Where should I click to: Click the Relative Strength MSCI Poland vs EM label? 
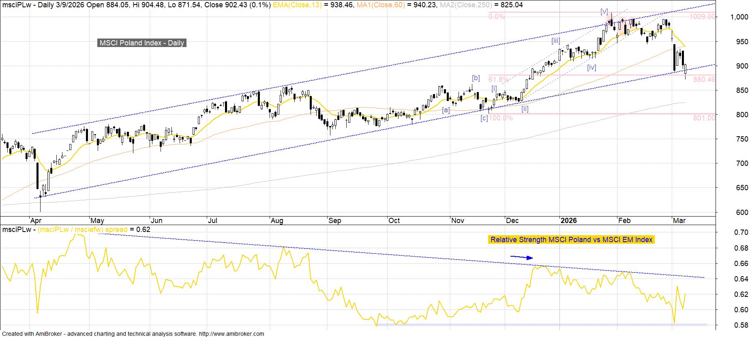(571, 240)
